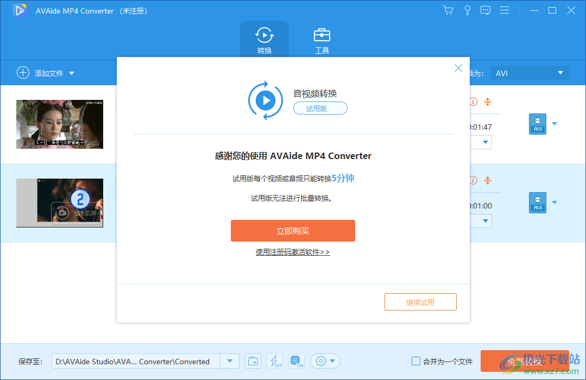
Task: Click compress icon for the 01:47 video
Action: [488, 102]
